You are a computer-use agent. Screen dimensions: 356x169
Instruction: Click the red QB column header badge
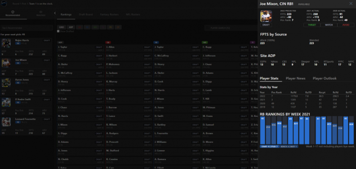click(108, 42)
